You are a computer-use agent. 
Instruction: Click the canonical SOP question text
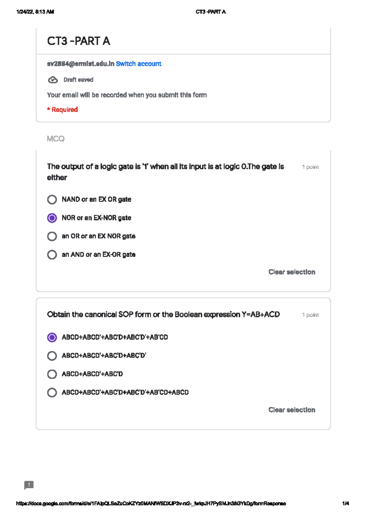pos(163,315)
